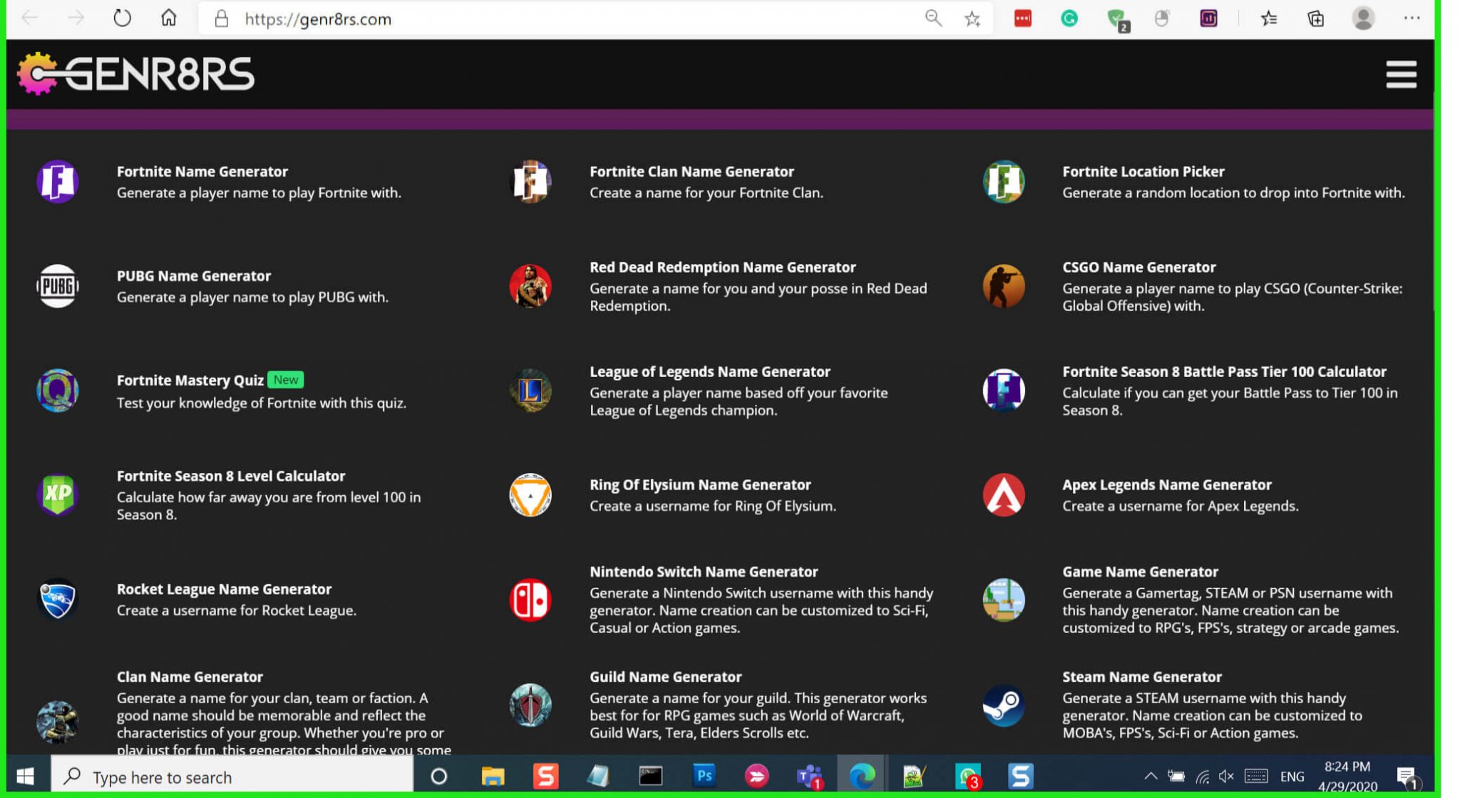This screenshot has width=1460, height=798.
Task: Open the browser collections icon
Action: pos(1316,19)
